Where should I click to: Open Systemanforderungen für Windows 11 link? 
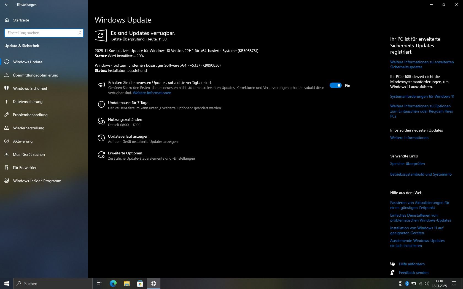[x=422, y=96]
